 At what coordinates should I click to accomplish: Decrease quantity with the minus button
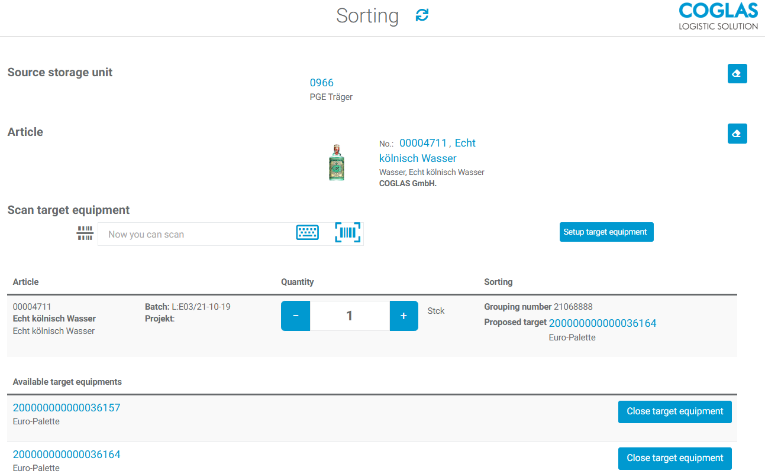click(x=296, y=316)
